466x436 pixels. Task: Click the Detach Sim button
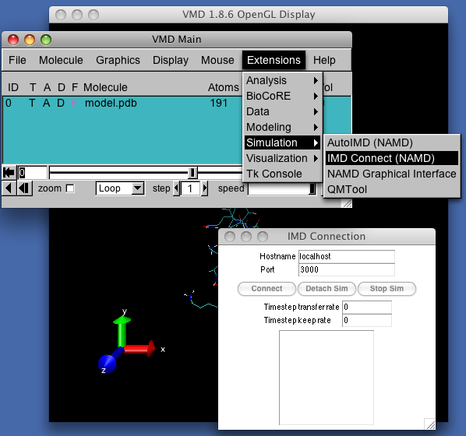327,289
